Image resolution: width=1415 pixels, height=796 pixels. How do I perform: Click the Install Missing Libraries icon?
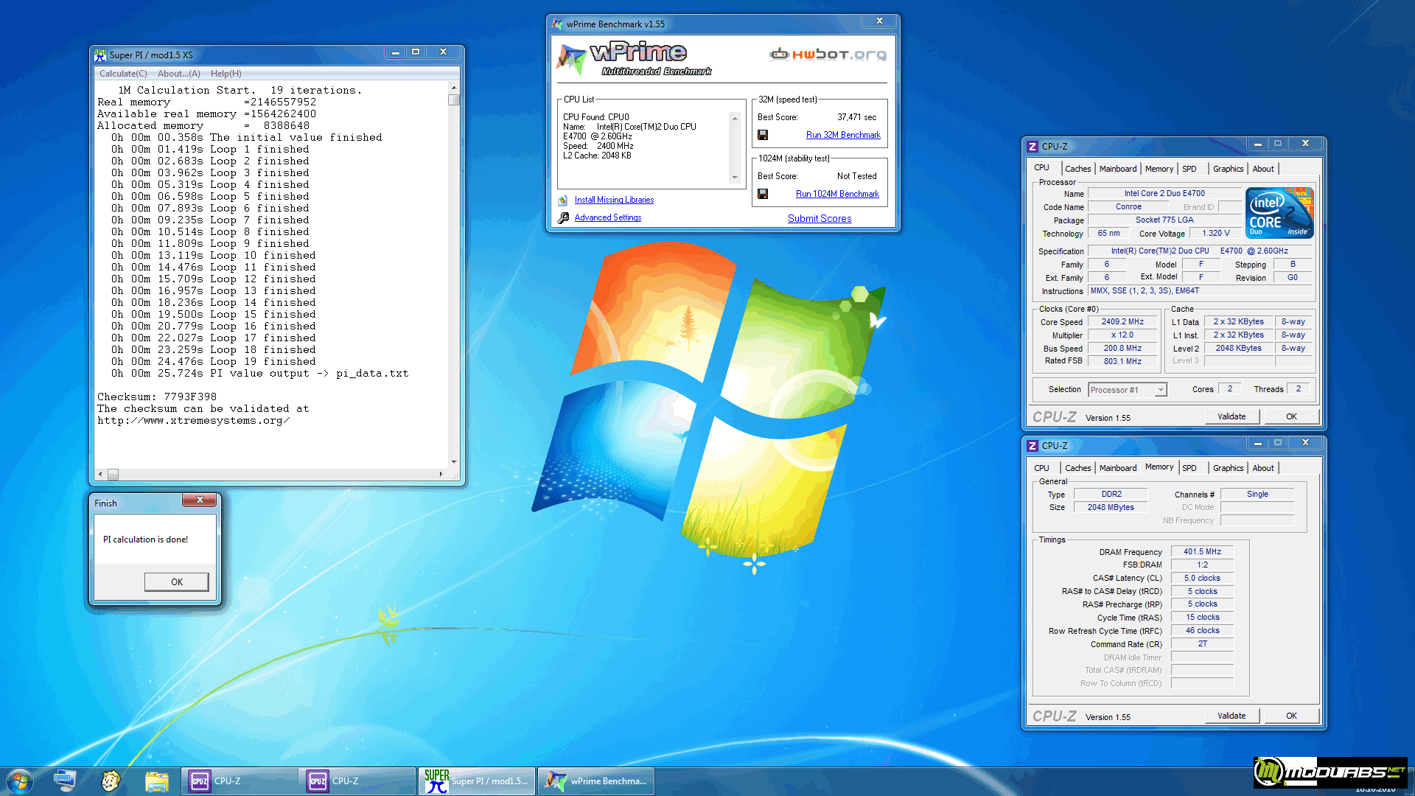(x=563, y=200)
